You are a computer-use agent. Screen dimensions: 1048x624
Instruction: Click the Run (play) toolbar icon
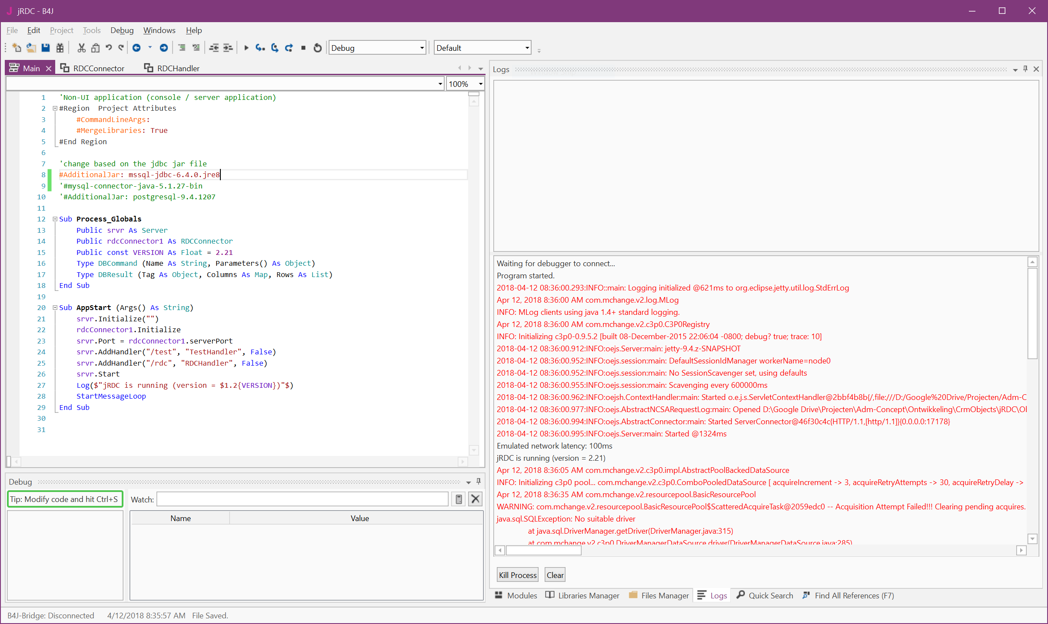pos(246,48)
